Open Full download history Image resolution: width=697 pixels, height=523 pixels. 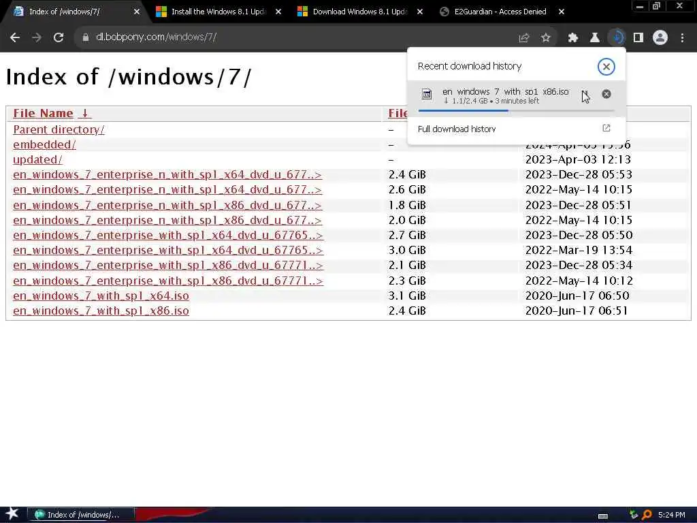516,129
